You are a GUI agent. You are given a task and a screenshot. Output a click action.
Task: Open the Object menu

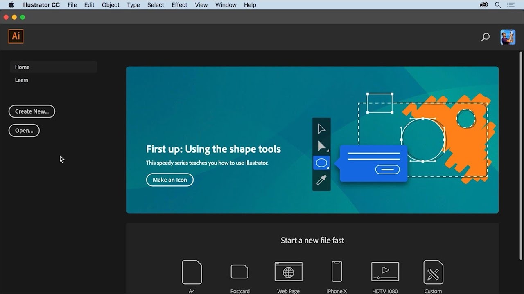(x=111, y=5)
